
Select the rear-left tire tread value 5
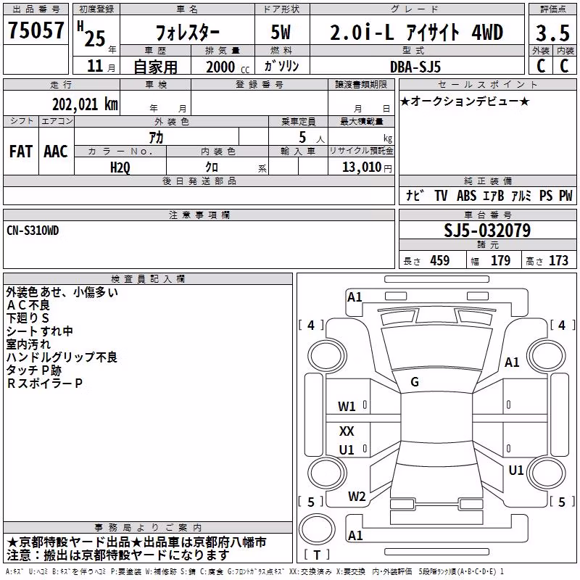pyautogui.click(x=311, y=502)
